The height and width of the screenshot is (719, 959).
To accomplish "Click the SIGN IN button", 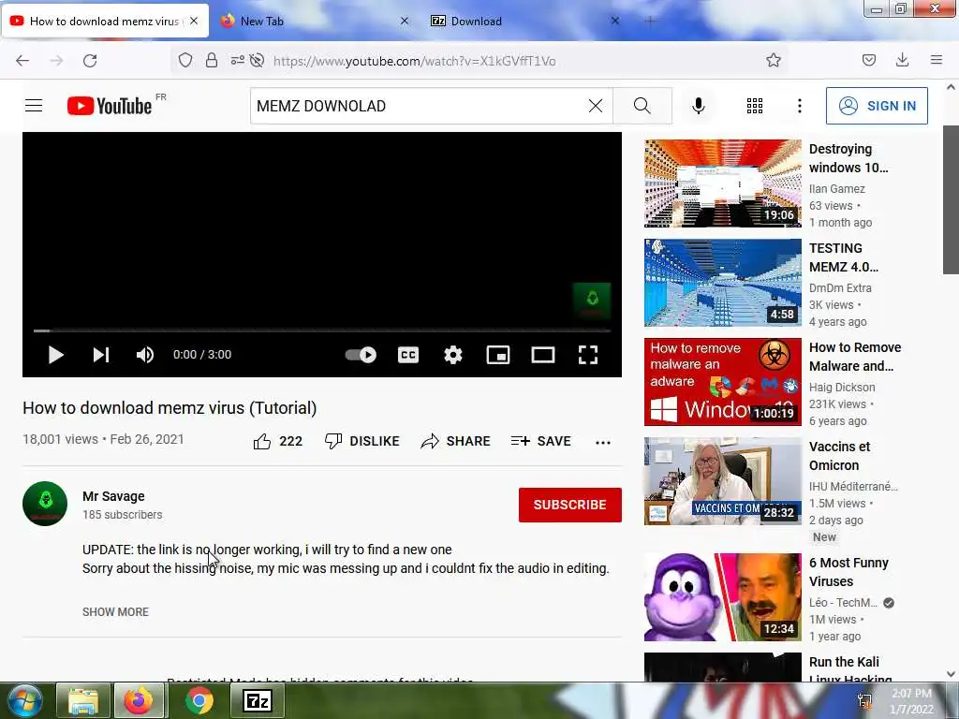I will pos(877,106).
